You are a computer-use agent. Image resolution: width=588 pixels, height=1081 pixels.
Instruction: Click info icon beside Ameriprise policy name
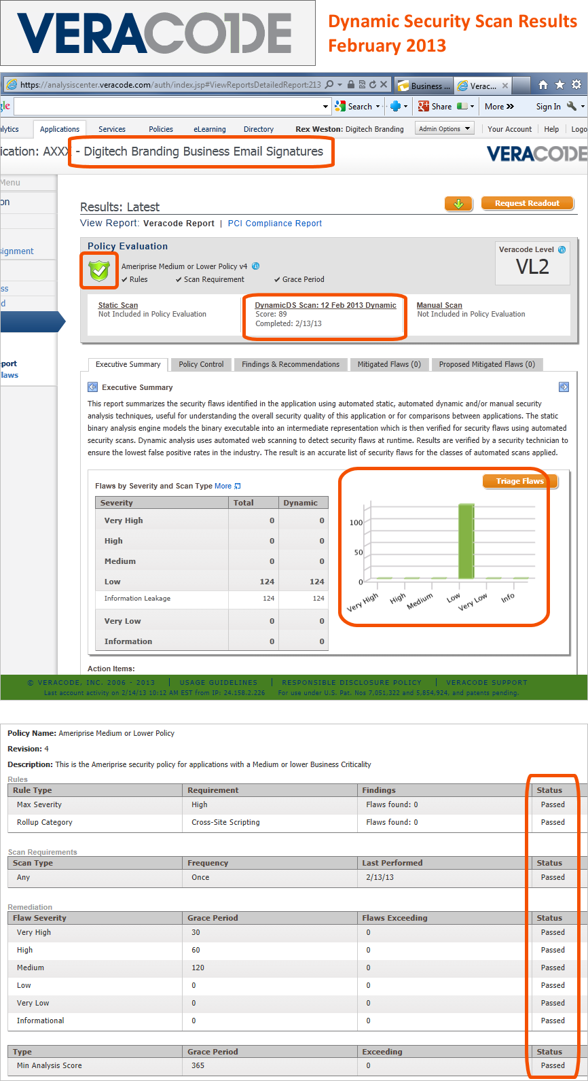click(255, 266)
